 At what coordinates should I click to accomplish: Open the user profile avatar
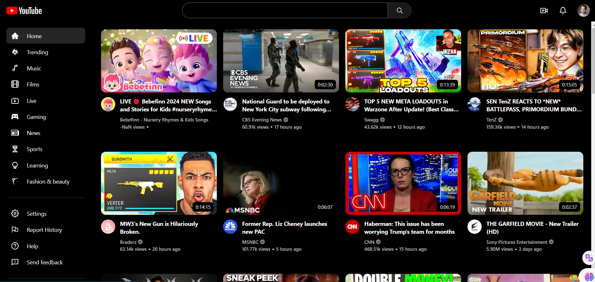583,11
